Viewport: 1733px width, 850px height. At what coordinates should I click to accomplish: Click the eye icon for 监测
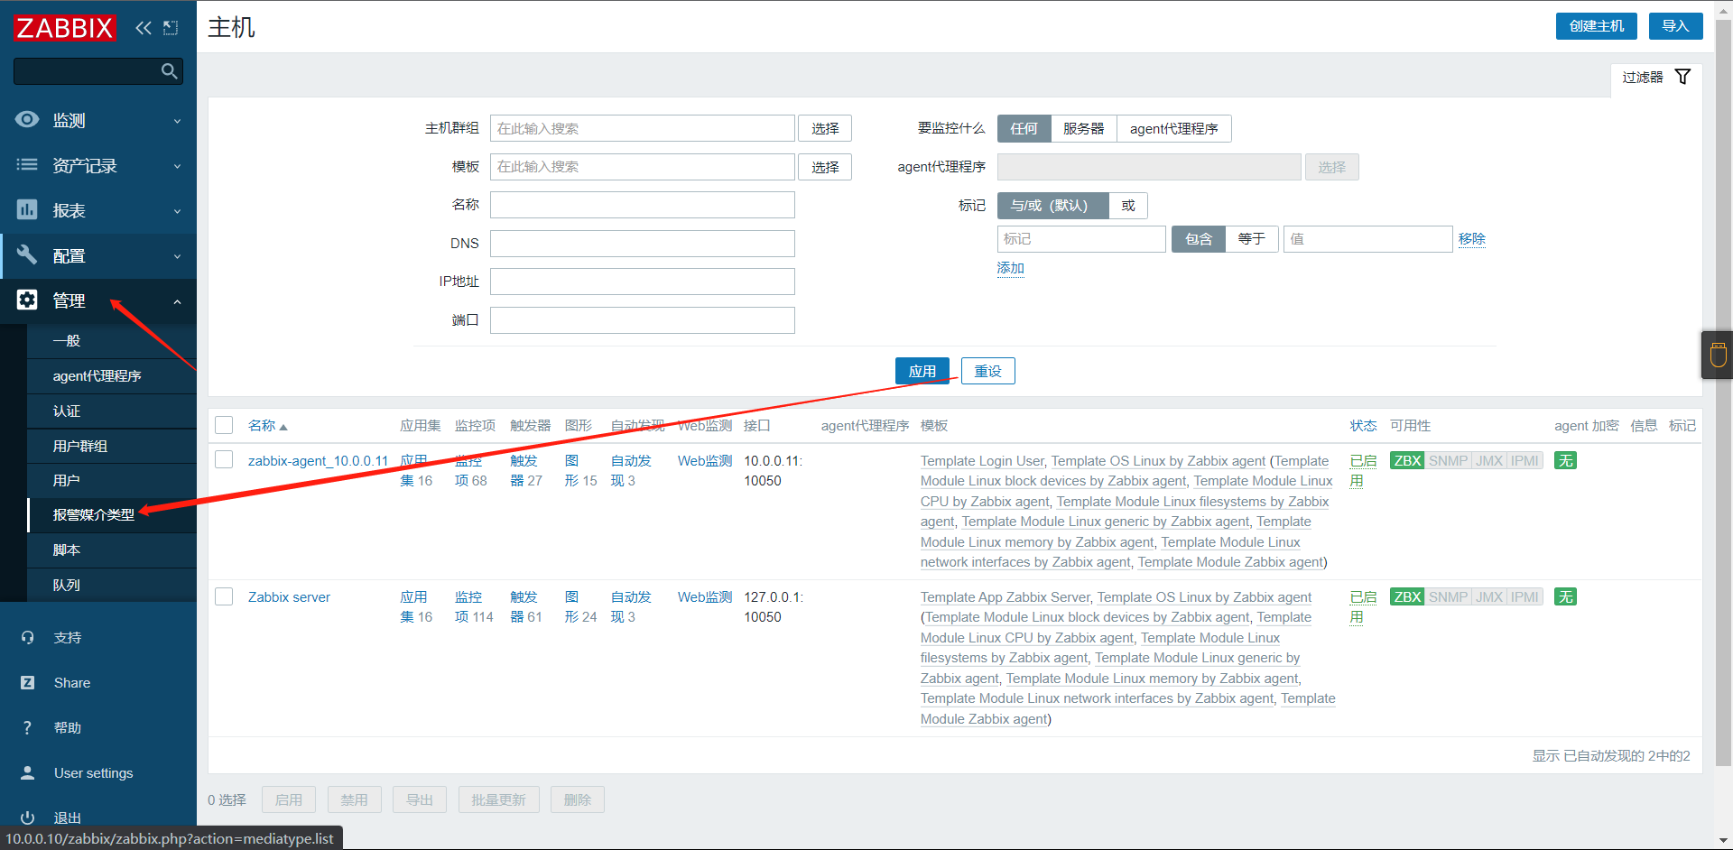[x=27, y=119]
